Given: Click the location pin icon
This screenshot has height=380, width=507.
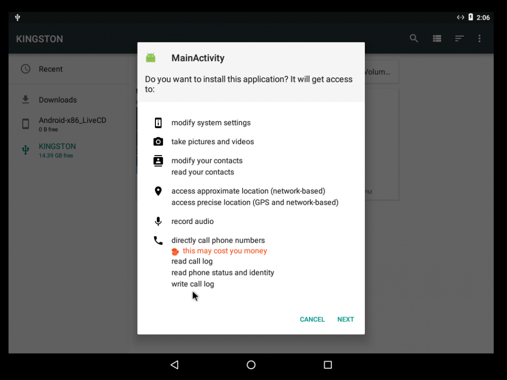Looking at the screenshot, I should pyautogui.click(x=158, y=191).
